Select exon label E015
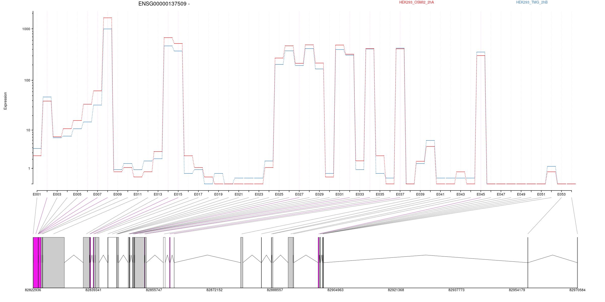The width and height of the screenshot is (605, 302). pos(178,194)
